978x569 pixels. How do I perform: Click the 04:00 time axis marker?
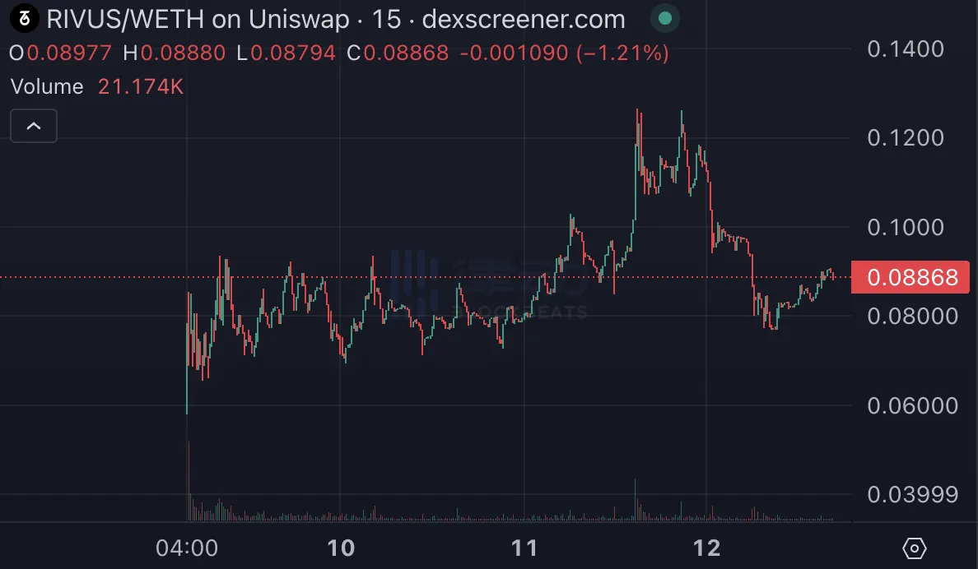click(x=187, y=548)
